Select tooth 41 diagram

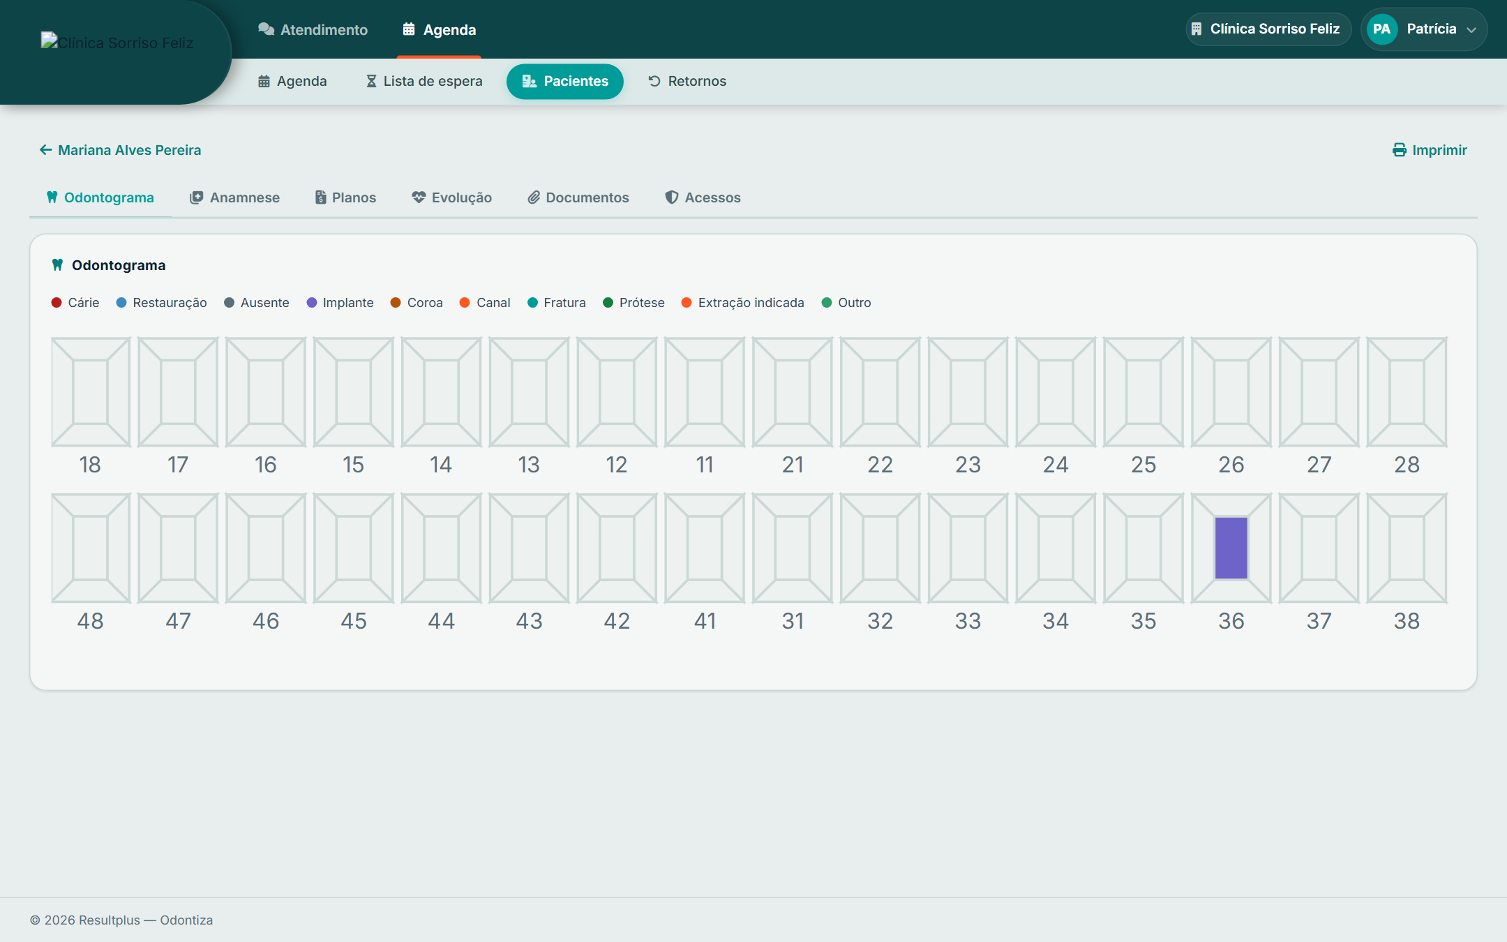pos(705,548)
